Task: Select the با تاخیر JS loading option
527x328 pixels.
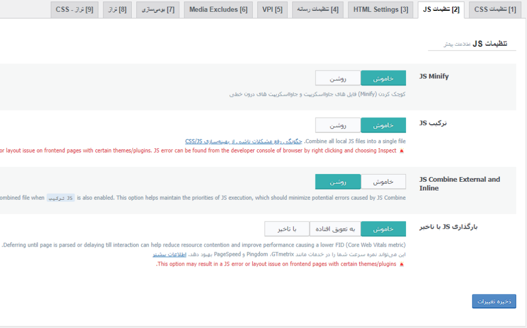Action: click(287, 229)
